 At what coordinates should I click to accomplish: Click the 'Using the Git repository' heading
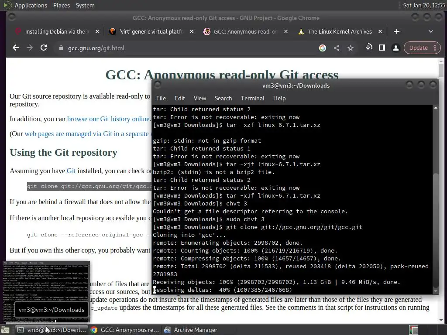tap(64, 152)
